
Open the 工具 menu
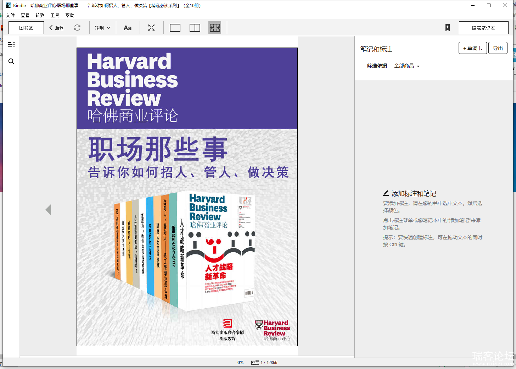coord(55,15)
